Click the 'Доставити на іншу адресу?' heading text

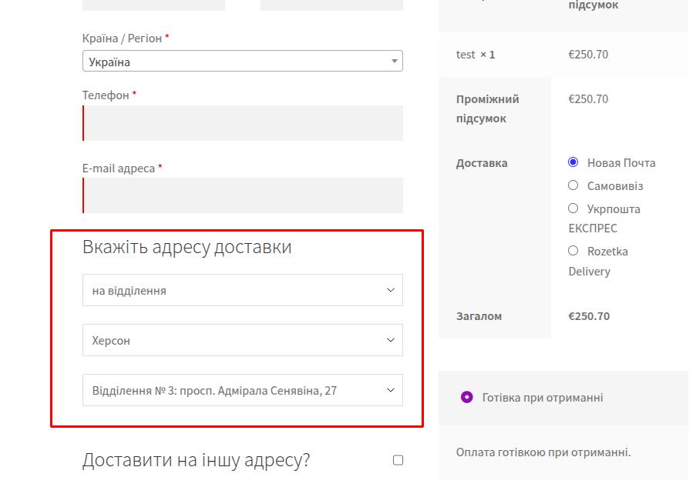(196, 460)
